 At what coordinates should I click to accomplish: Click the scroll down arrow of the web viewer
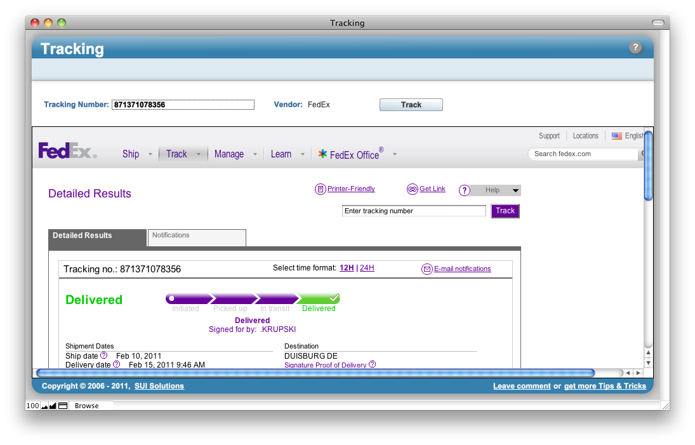(648, 362)
